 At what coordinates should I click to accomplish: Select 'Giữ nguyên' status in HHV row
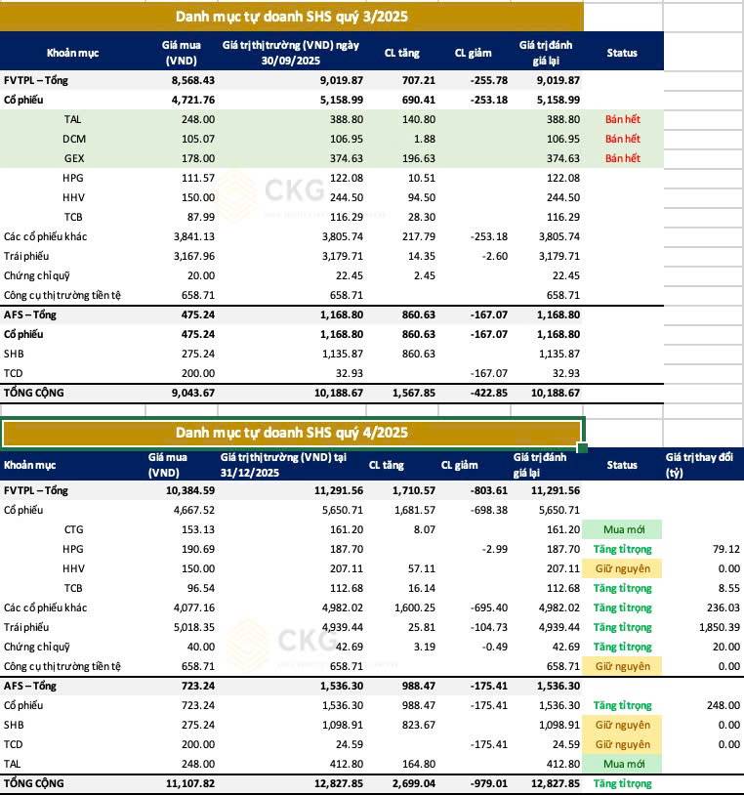pyautogui.click(x=623, y=568)
